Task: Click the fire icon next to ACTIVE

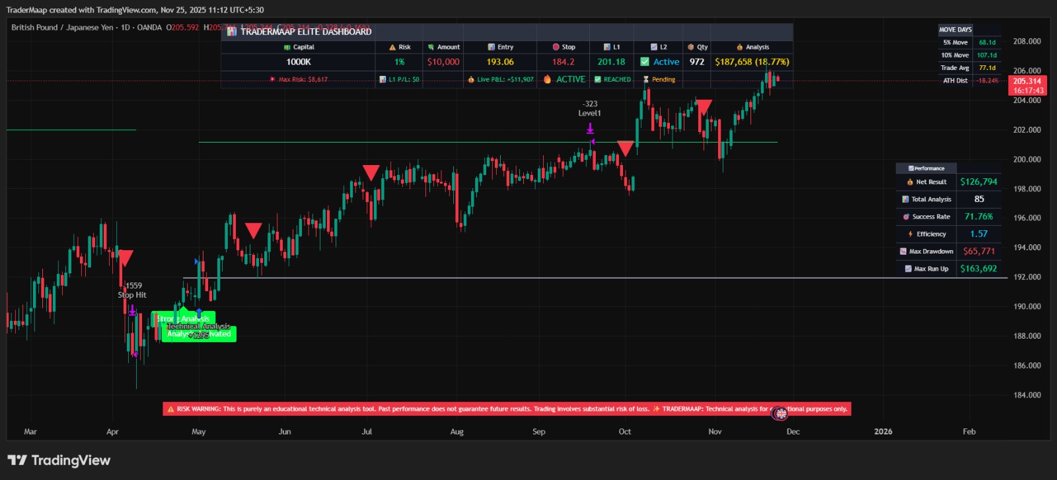Action: [547, 79]
